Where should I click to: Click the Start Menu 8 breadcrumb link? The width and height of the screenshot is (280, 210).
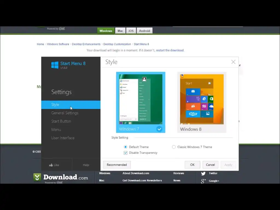[x=141, y=44]
